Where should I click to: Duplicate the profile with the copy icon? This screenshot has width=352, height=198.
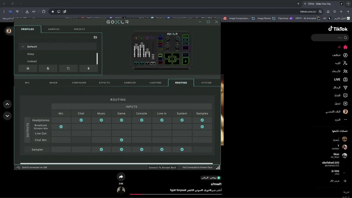[x=68, y=68]
